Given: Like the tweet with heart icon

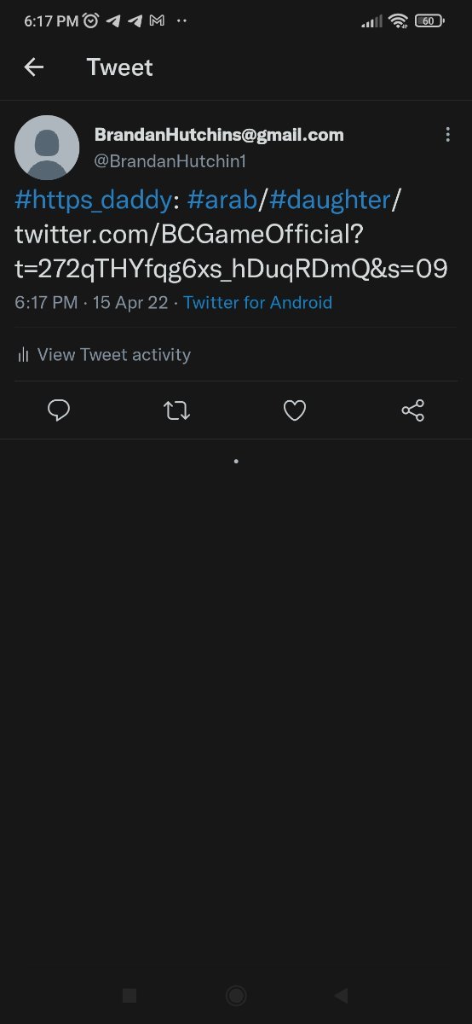Looking at the screenshot, I should point(295,411).
